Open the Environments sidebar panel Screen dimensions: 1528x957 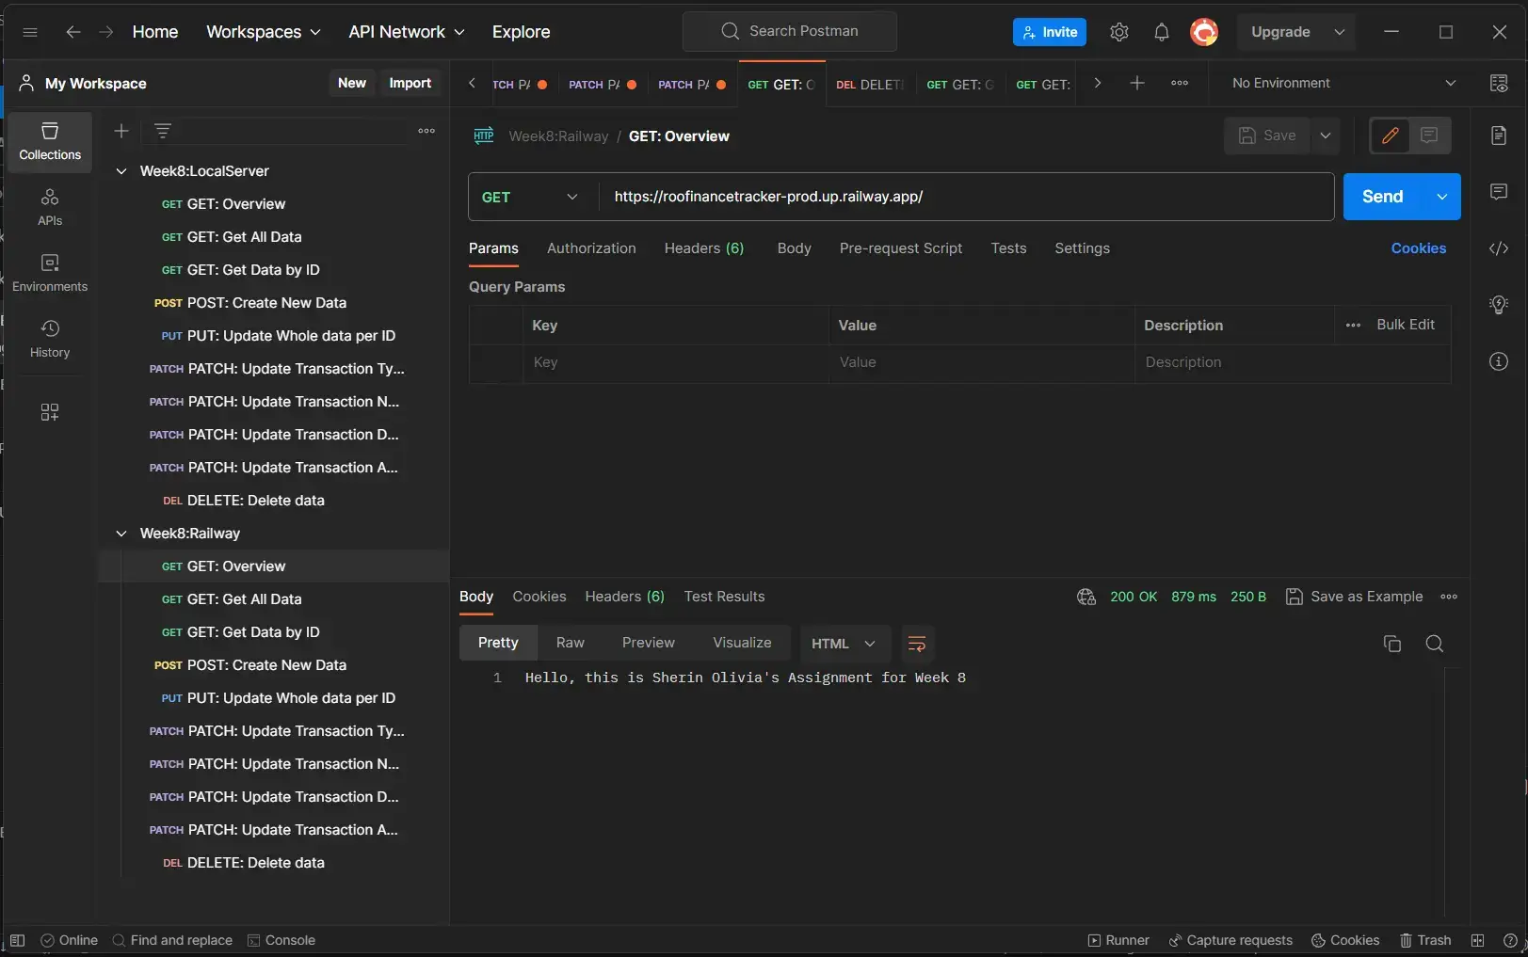50,274
